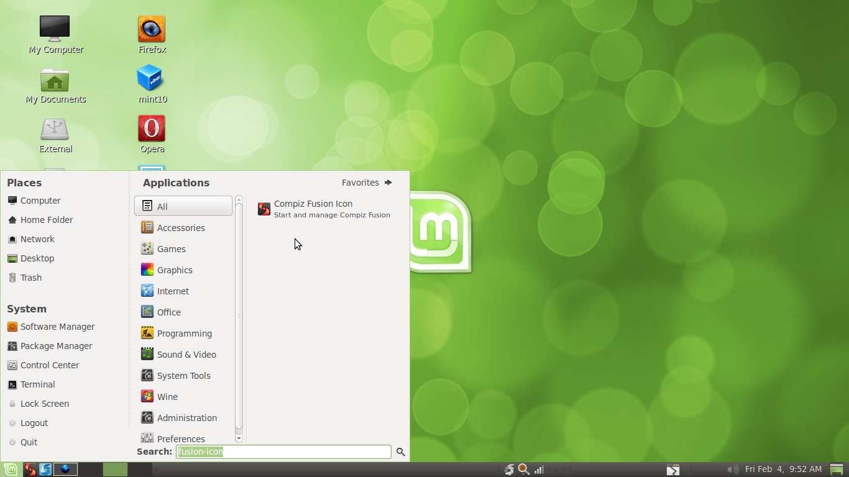Expand the Favorites view with its arrow
Screen dimensions: 849x477
coord(388,182)
